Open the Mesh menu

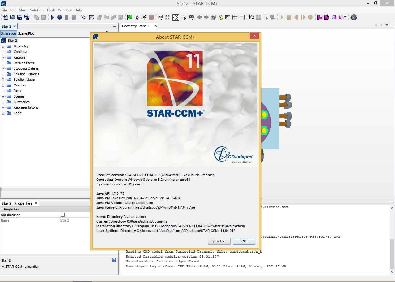pos(23,10)
